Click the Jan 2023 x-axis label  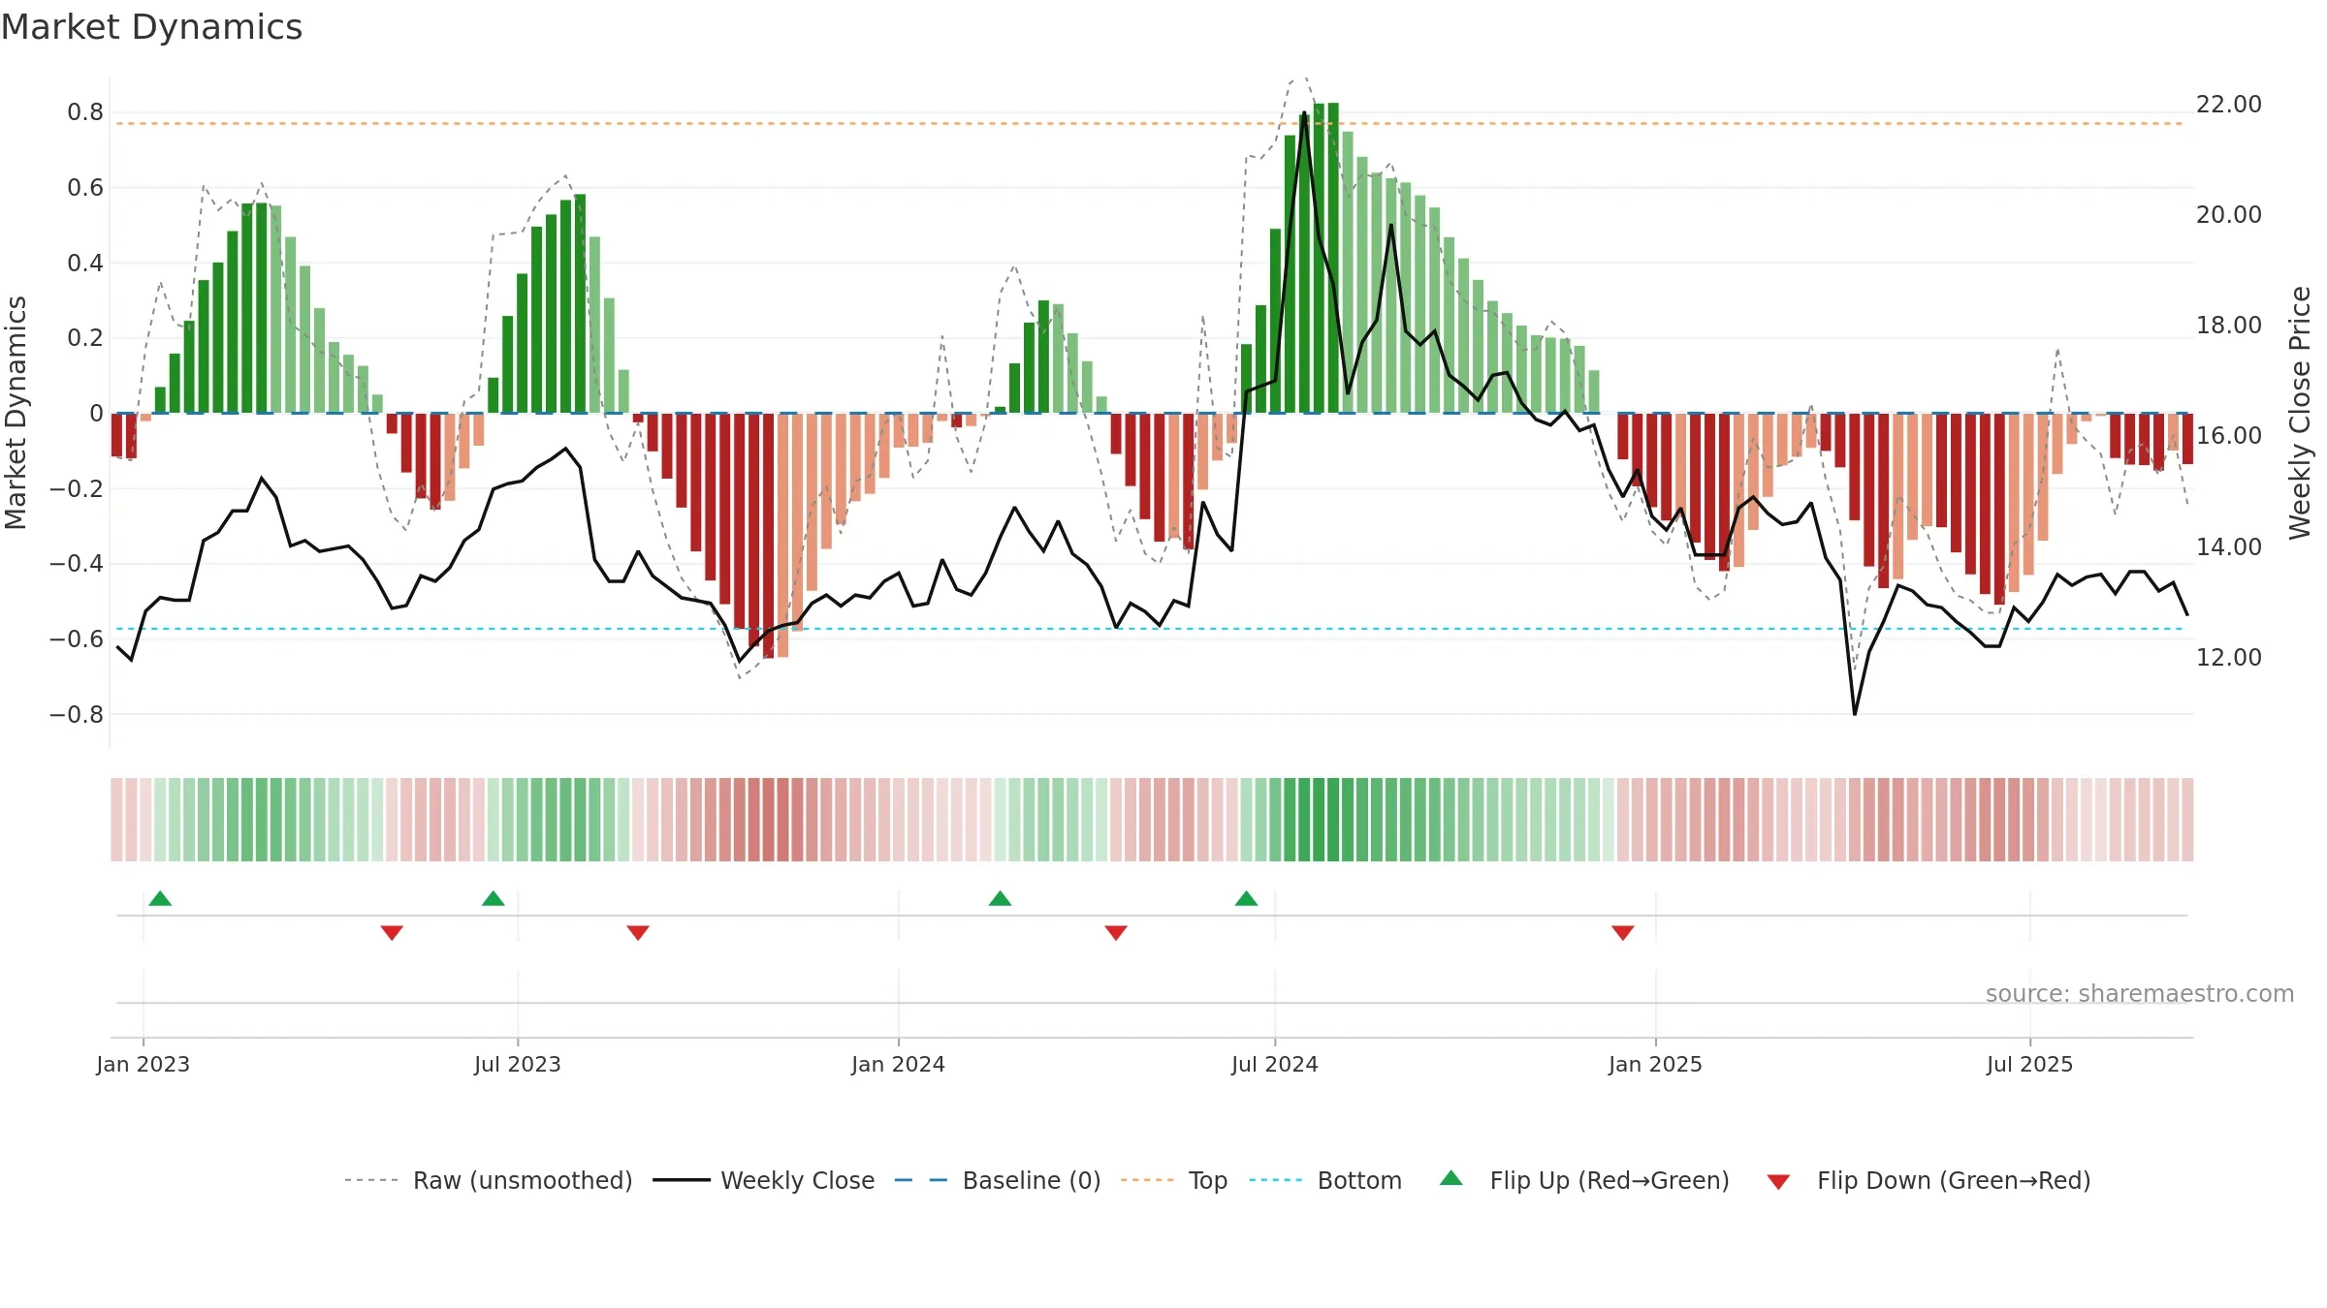tap(143, 1064)
